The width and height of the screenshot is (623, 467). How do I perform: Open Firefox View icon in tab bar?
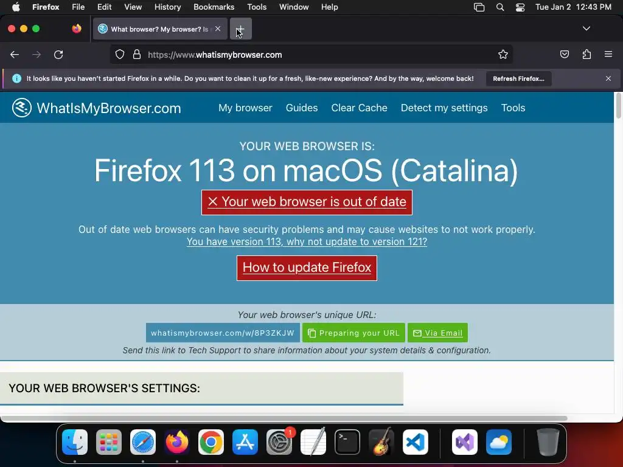[x=77, y=29]
